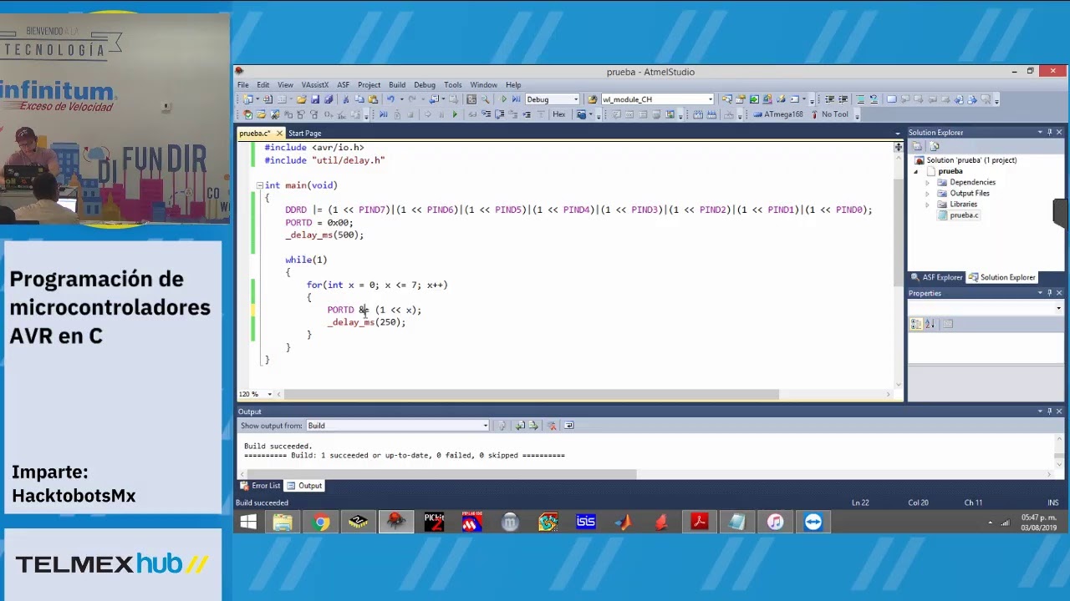Select Output Files in Solution Explorer

[969, 193]
